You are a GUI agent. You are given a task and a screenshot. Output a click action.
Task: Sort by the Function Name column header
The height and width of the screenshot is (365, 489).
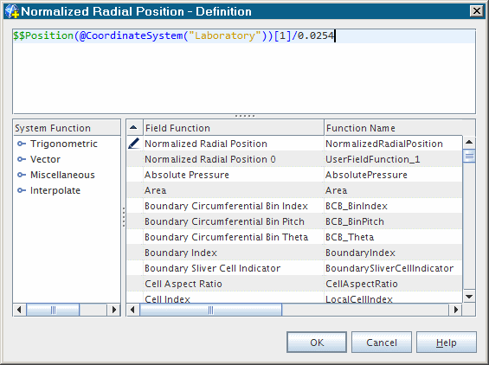[400, 128]
